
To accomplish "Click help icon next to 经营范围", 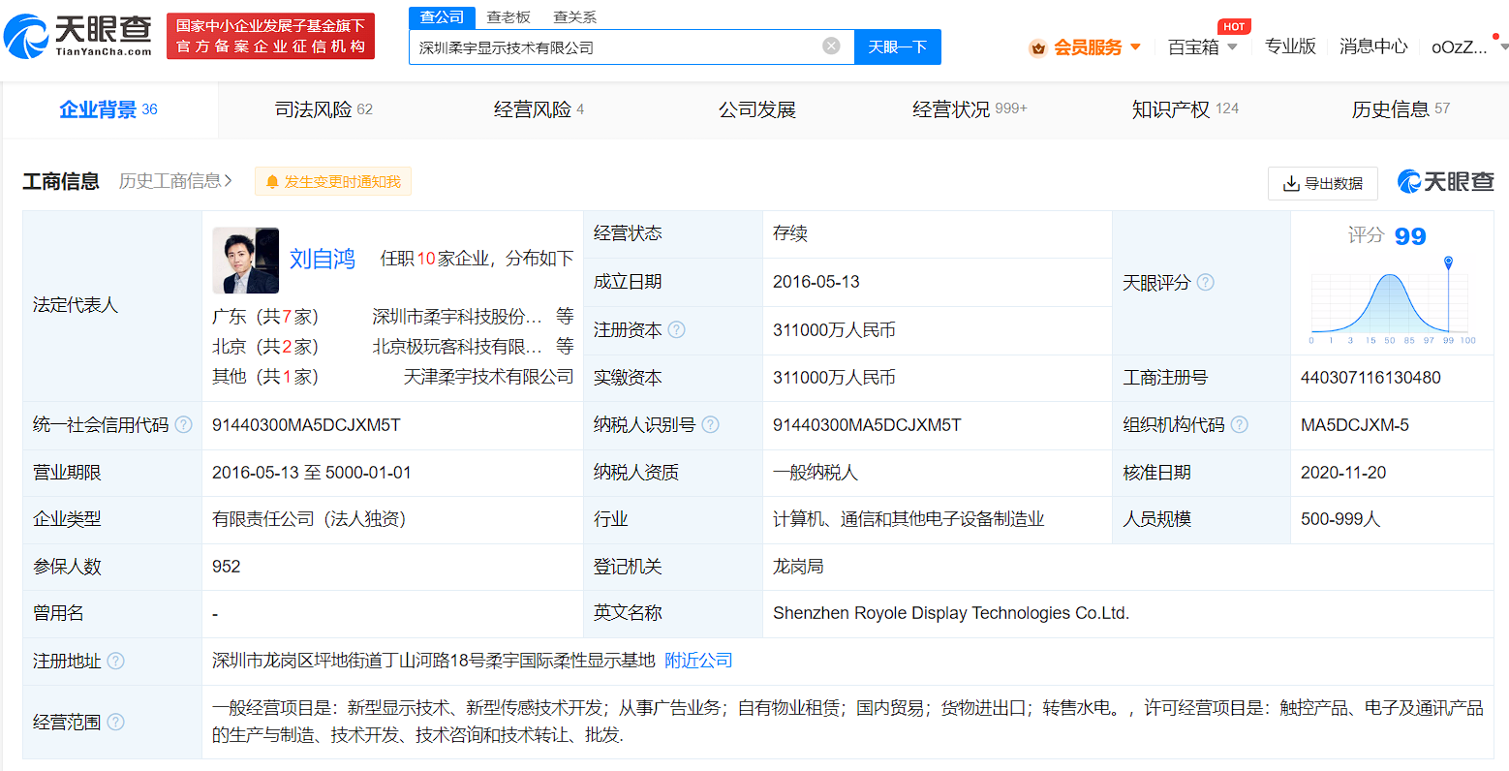I will pos(115,722).
